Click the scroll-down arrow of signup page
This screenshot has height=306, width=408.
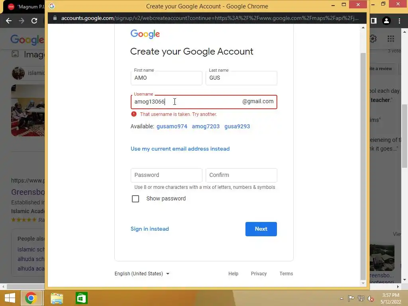pos(363,283)
